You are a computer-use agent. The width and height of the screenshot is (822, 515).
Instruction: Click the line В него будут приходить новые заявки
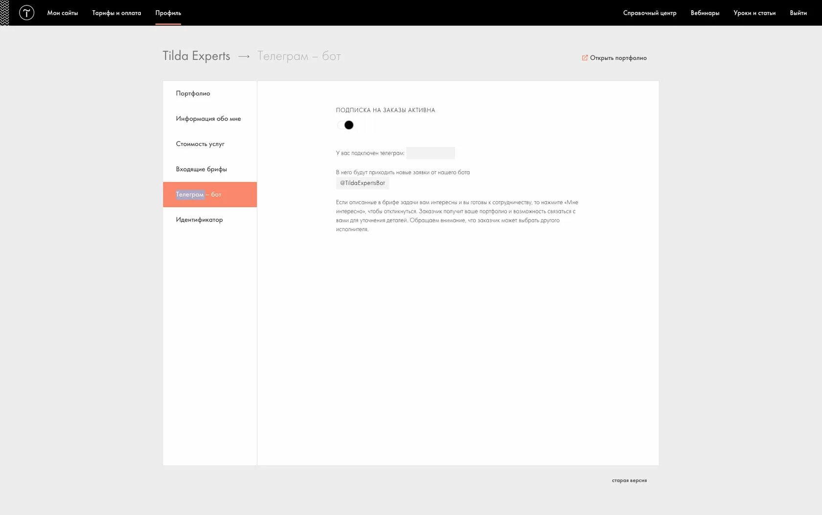point(403,172)
